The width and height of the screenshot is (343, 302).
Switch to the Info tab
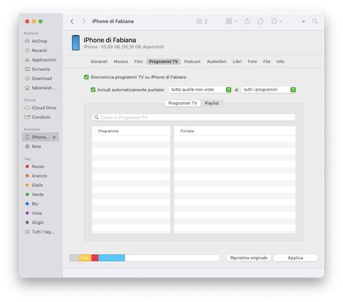[x=280, y=61]
